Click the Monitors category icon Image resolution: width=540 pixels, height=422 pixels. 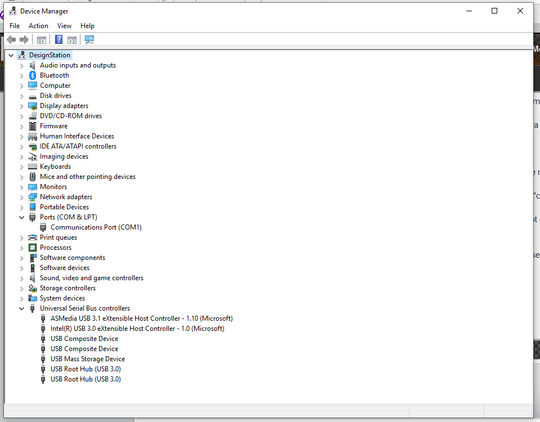point(33,187)
